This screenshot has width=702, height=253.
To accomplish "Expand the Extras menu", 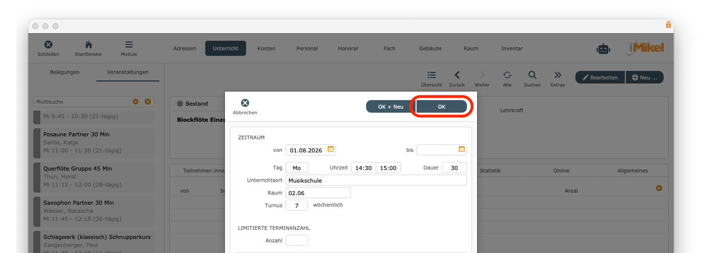I will click(558, 75).
